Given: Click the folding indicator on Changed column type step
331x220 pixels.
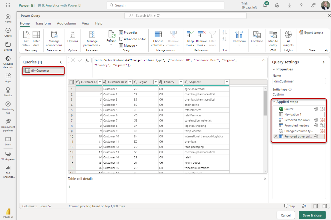Looking at the screenshot, I should click(322, 131).
